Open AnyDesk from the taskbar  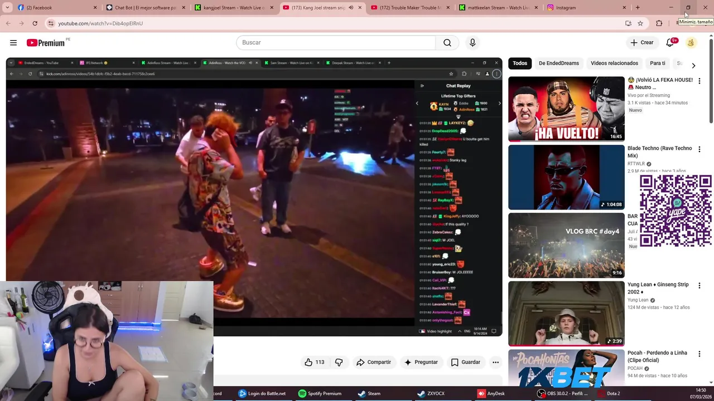(491, 393)
